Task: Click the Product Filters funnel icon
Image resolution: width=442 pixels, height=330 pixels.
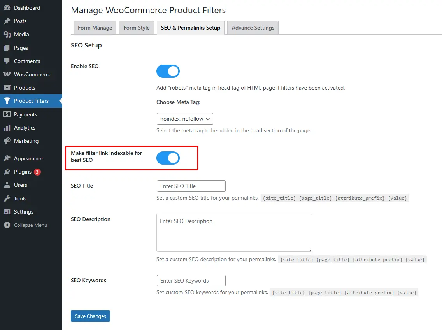Action: (x=7, y=101)
